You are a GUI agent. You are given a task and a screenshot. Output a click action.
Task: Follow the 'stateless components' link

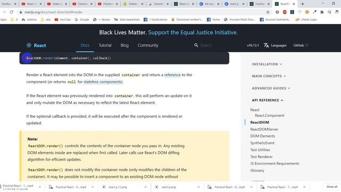tap(103, 82)
